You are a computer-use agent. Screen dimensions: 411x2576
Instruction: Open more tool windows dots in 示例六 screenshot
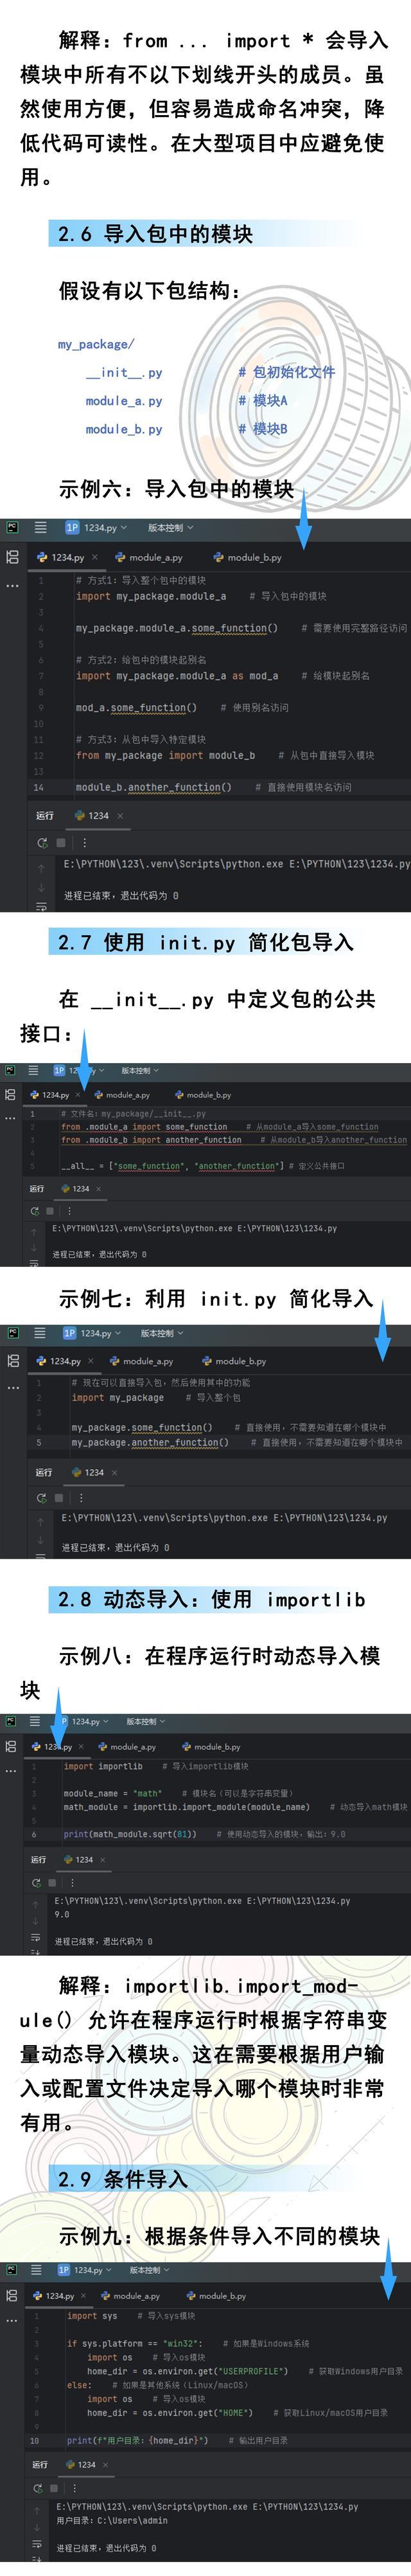[12, 586]
